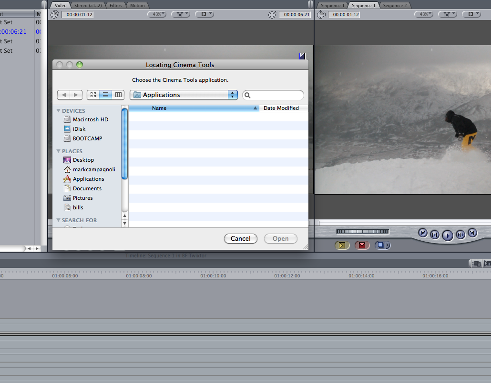Click the Canvas Go to Previous Edit button
Screen dimensions: 491x383
(x=423, y=233)
